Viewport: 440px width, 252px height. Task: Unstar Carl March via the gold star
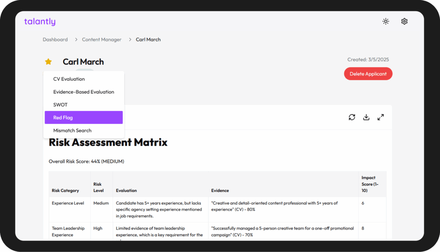(48, 62)
